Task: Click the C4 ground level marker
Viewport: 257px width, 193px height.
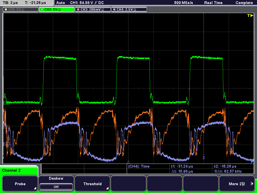Action: coord(7,144)
